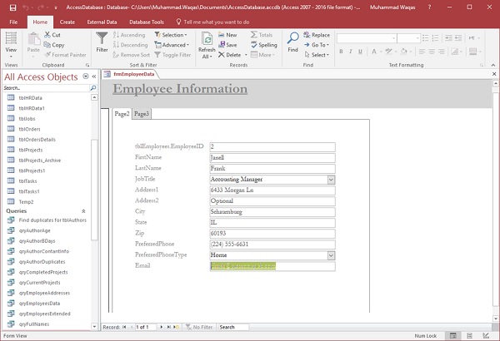Save the current record
Image resolution: width=500 pixels, height=341 pixels.
coord(231,45)
